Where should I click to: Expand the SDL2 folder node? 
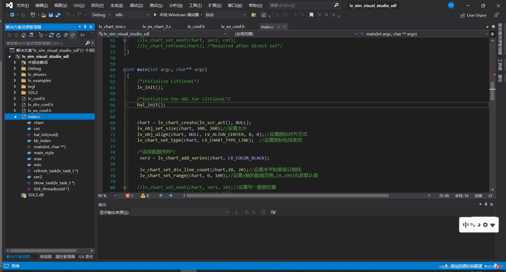coord(15,93)
